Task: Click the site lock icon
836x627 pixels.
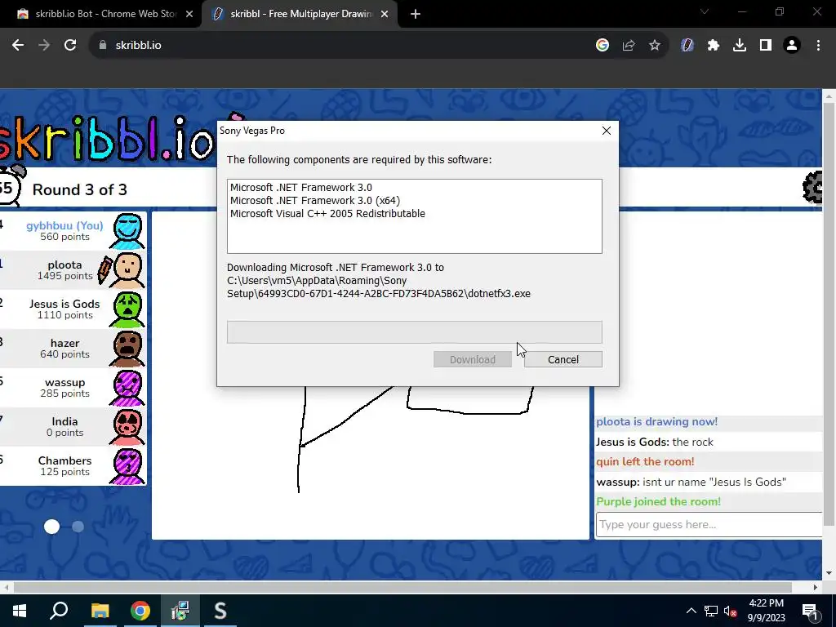Action: point(103,46)
